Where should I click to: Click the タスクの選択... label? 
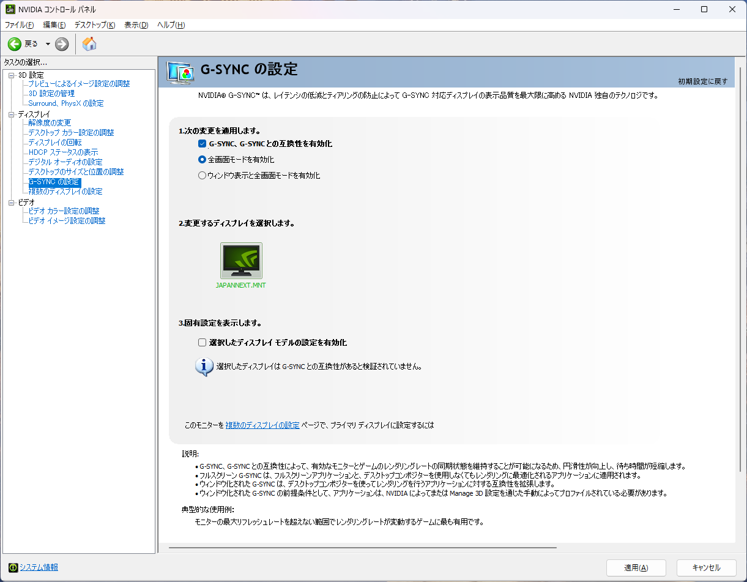(x=26, y=62)
